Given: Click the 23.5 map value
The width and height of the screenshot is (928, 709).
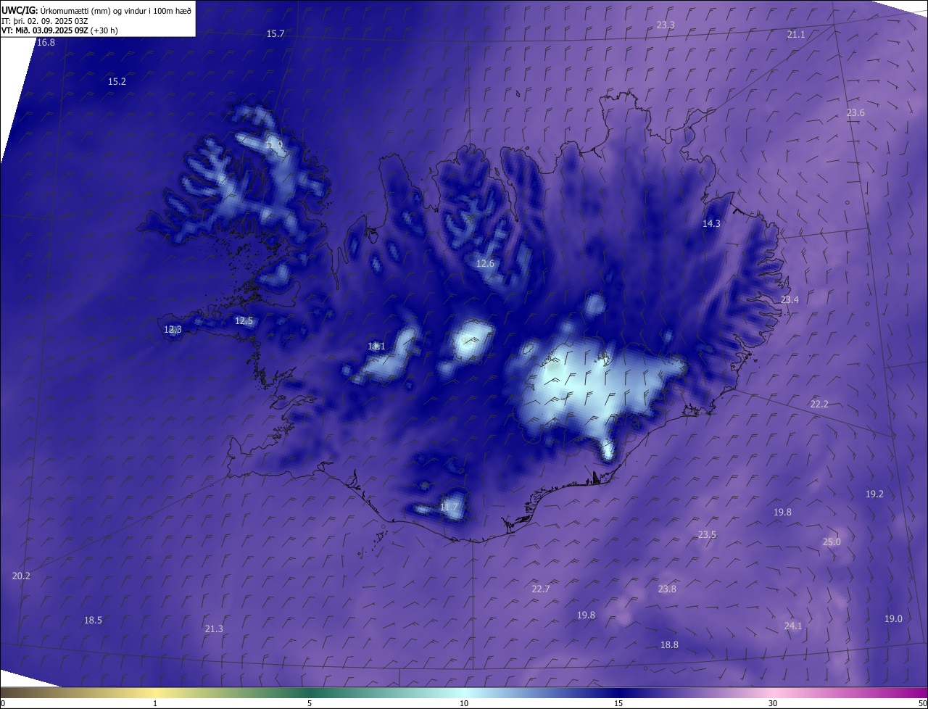Looking at the screenshot, I should coord(707,535).
